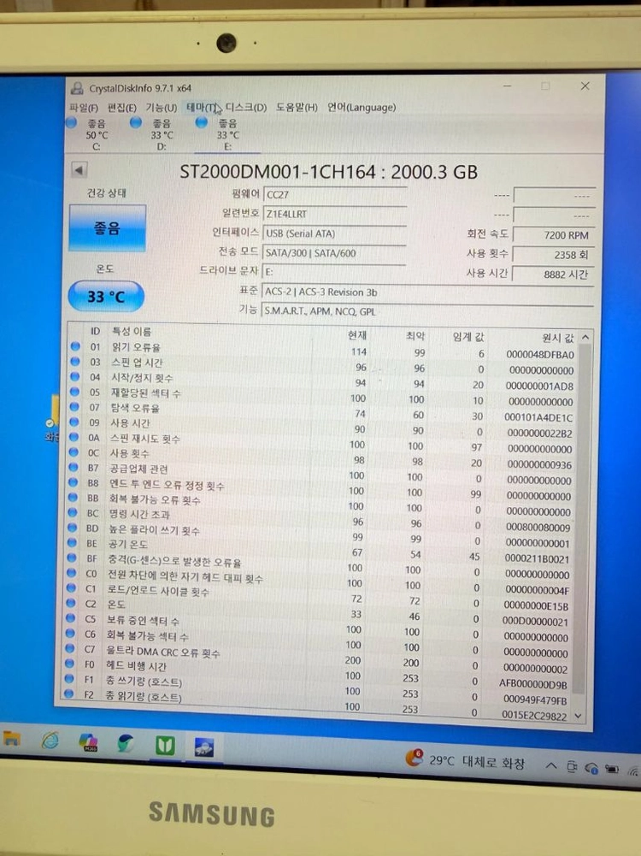Click status dot for 09 사용 시간

(x=74, y=422)
